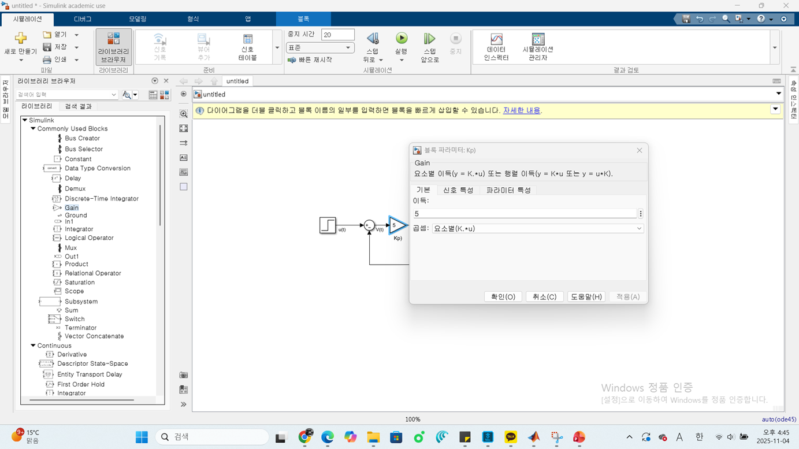
Task: Click the Gain (이득) value field
Action: (x=525, y=214)
